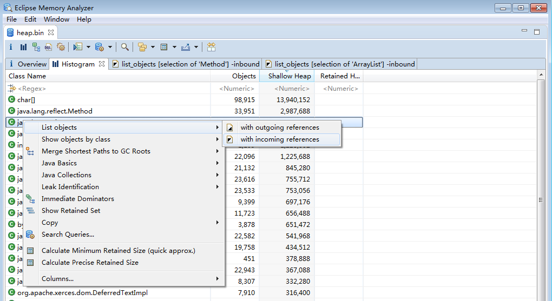Select 'with incoming references' option
The width and height of the screenshot is (552, 301).
(x=280, y=139)
